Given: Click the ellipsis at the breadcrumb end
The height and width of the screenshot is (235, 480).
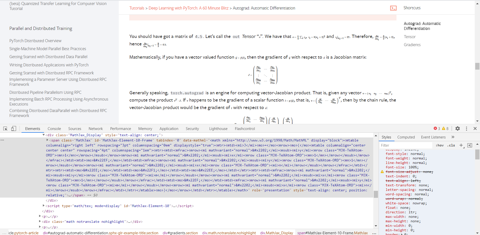Looking at the screenshot, I should [374, 233].
